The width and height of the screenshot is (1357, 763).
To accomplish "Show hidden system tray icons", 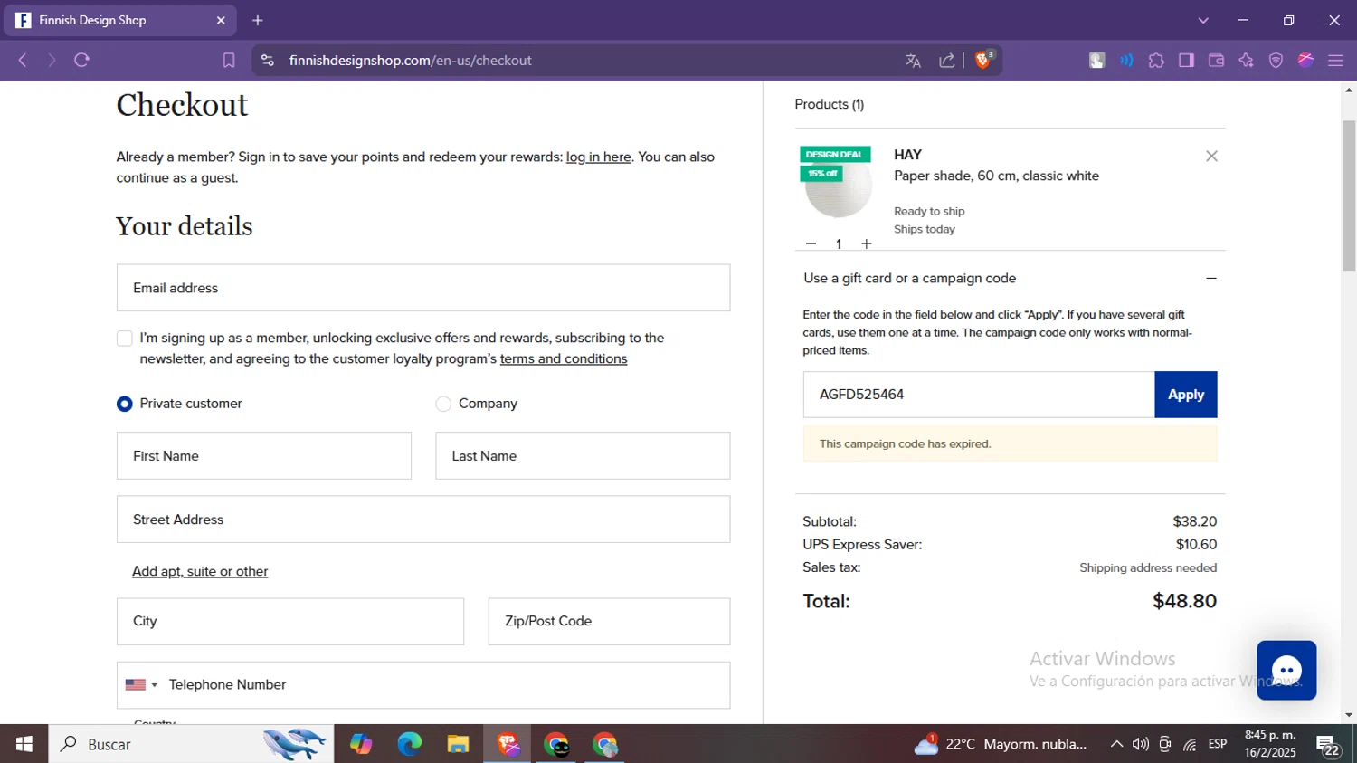I will click(1116, 744).
